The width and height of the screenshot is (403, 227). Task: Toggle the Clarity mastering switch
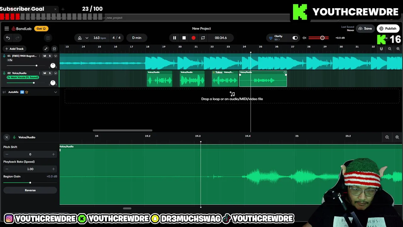pyautogui.click(x=295, y=38)
